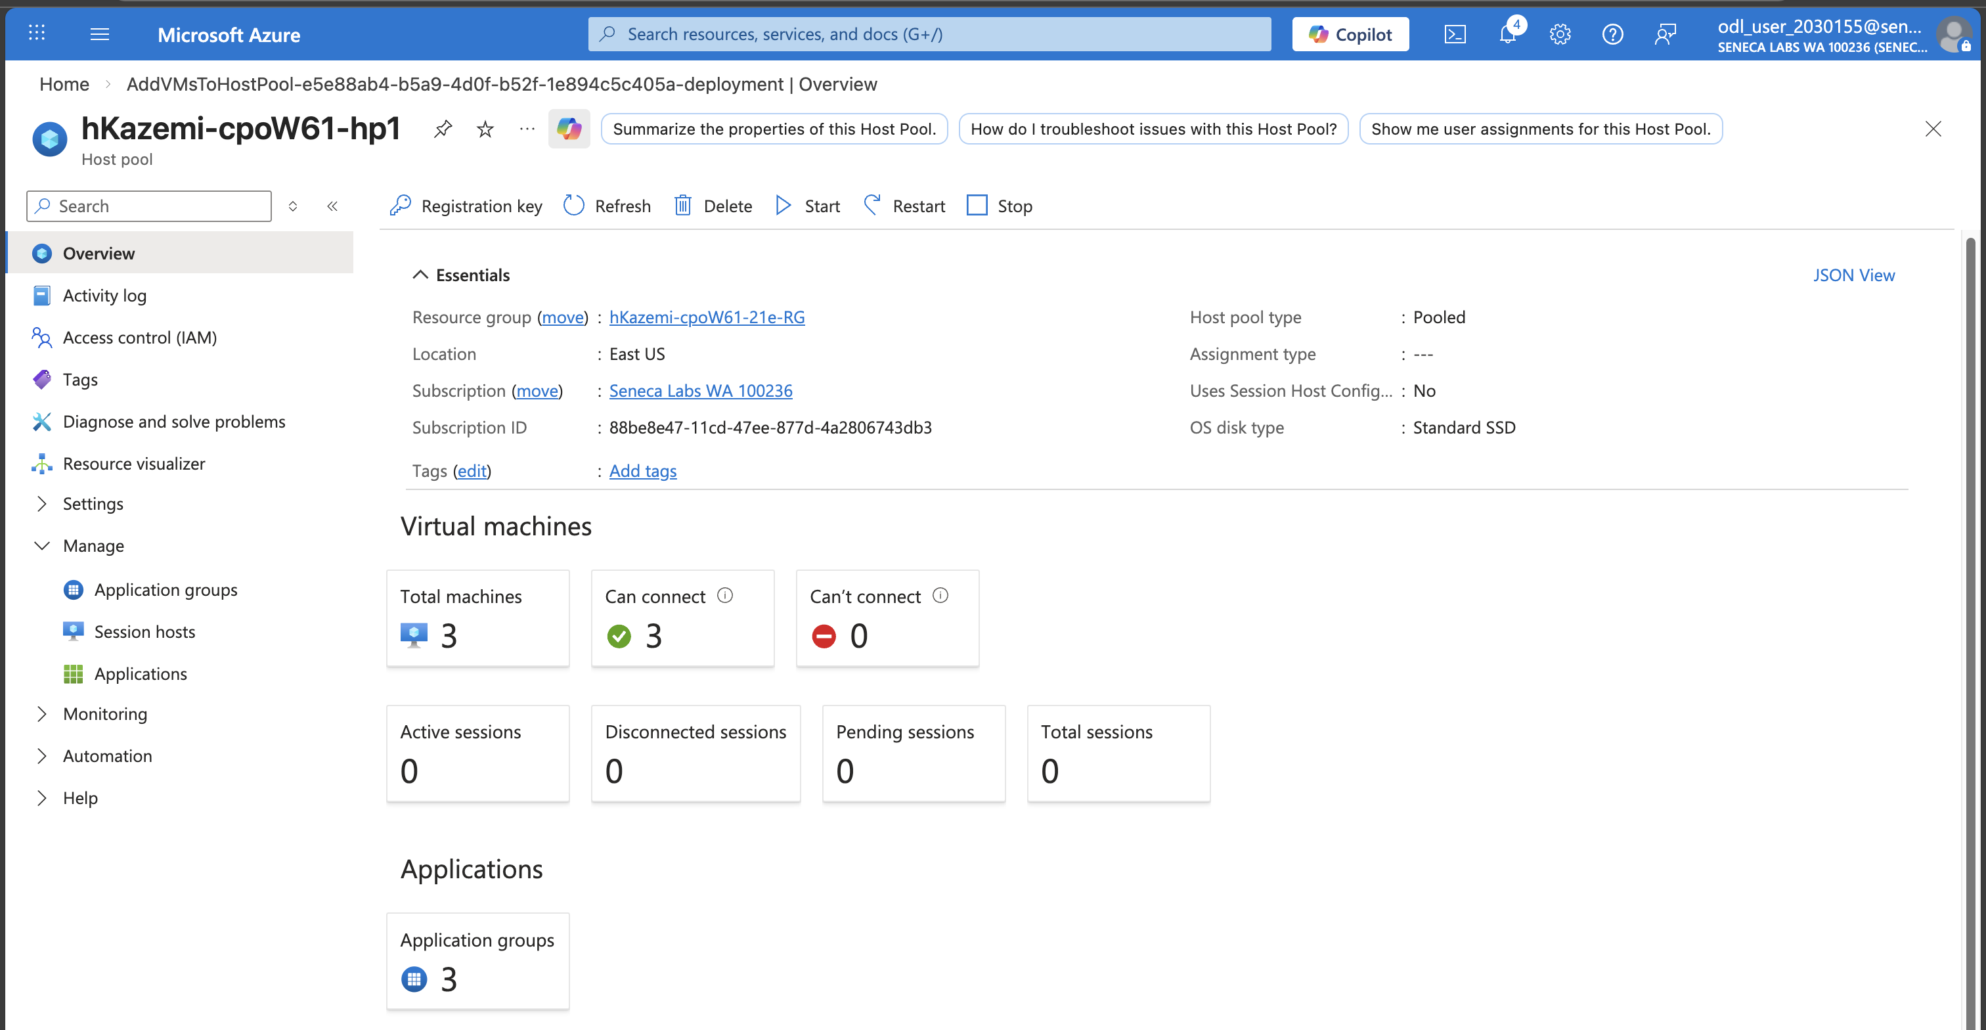Open portal settings gear
The height and width of the screenshot is (1030, 1986).
(1560, 34)
